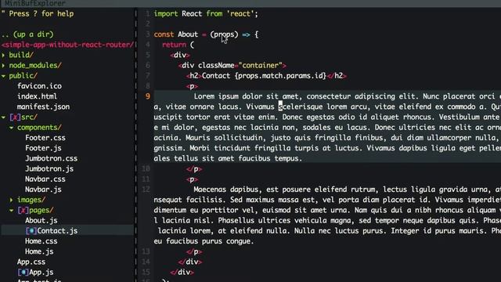The width and height of the screenshot is (501, 282).
Task: Open App.css file
Action: click(x=31, y=262)
